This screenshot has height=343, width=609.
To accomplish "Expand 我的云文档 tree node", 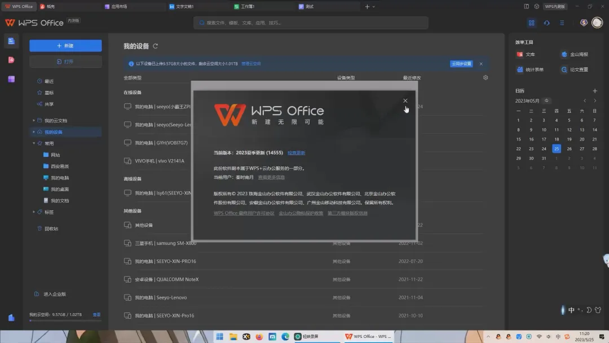I will pos(34,120).
